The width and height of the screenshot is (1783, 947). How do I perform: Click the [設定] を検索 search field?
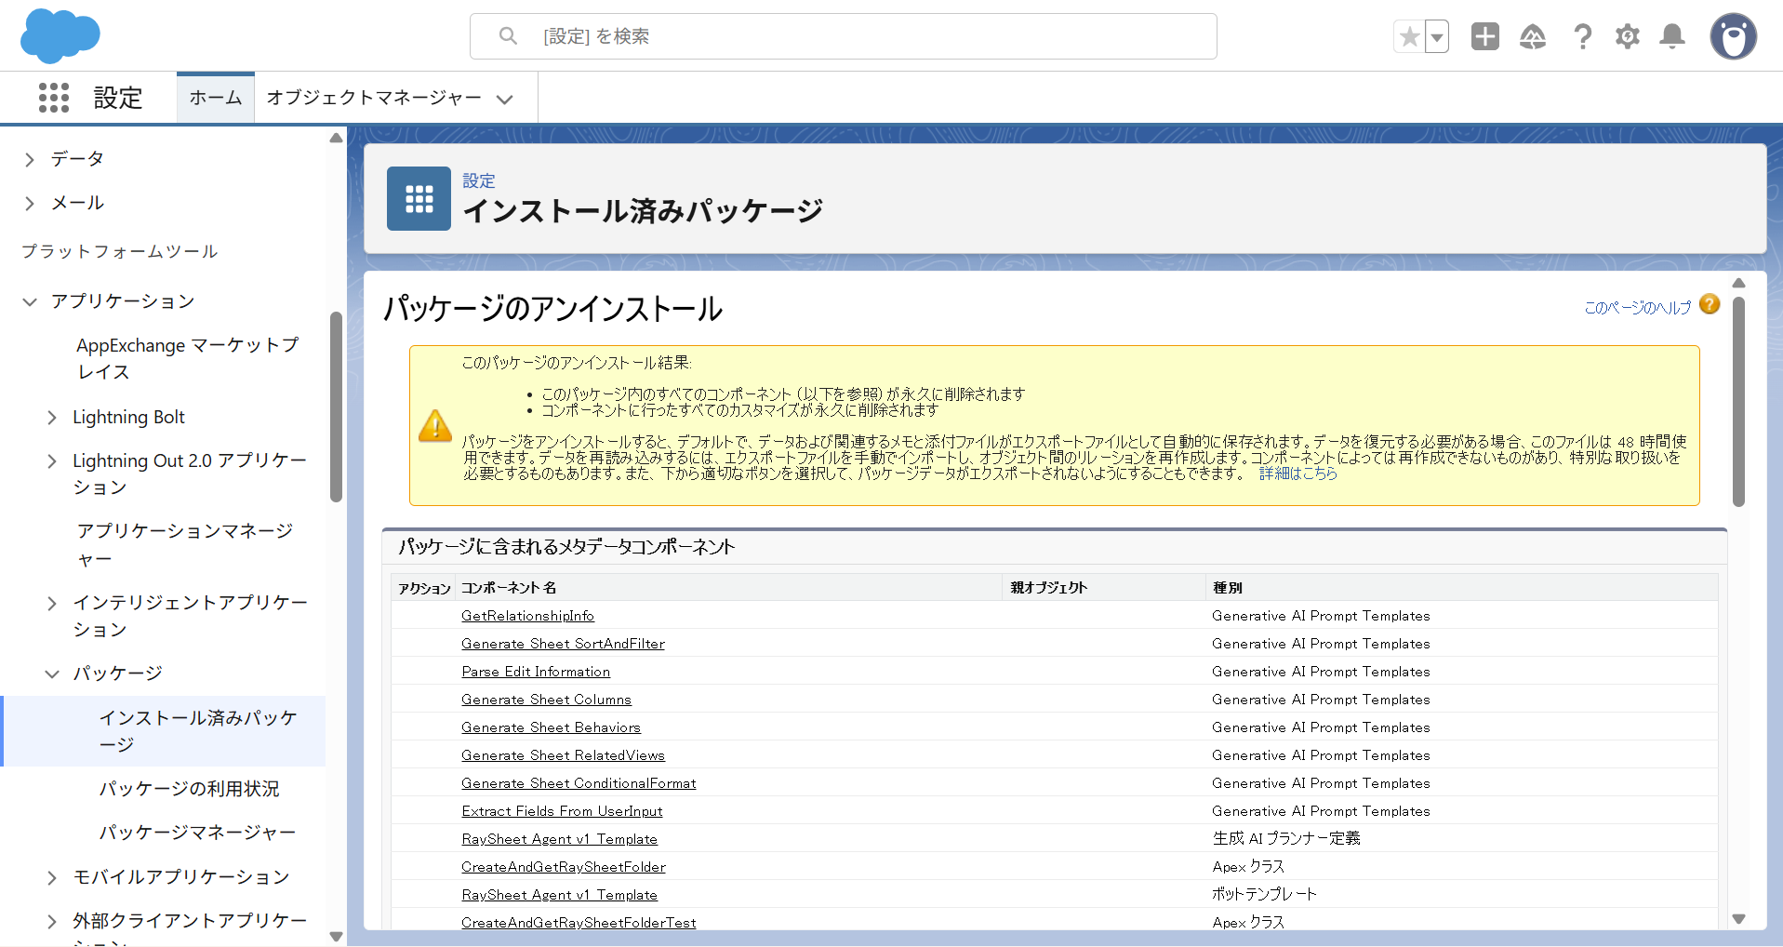pyautogui.click(x=843, y=36)
